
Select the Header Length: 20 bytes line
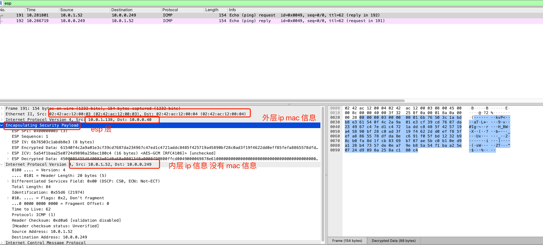59,176
